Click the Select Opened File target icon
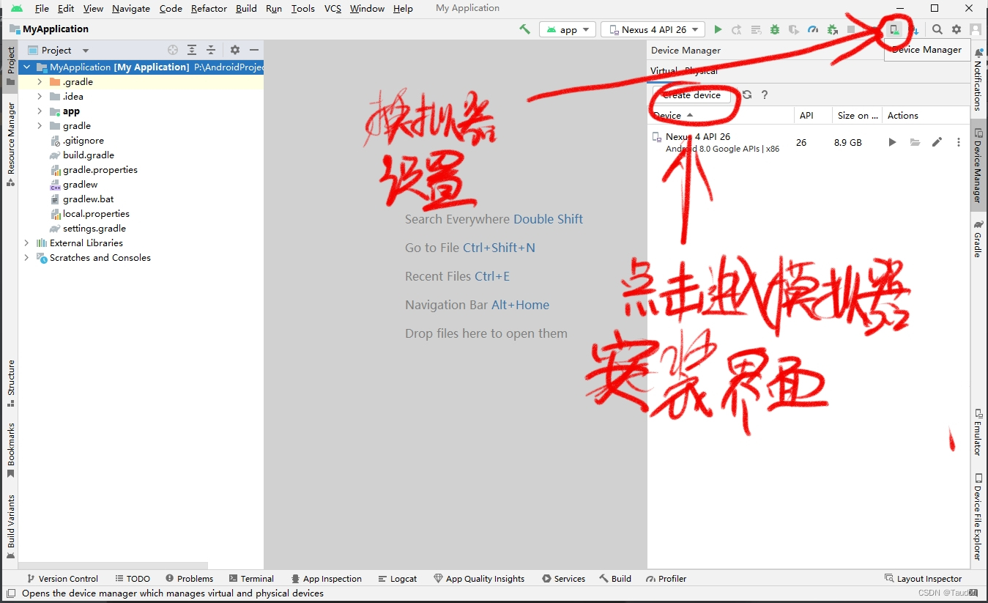 click(173, 50)
